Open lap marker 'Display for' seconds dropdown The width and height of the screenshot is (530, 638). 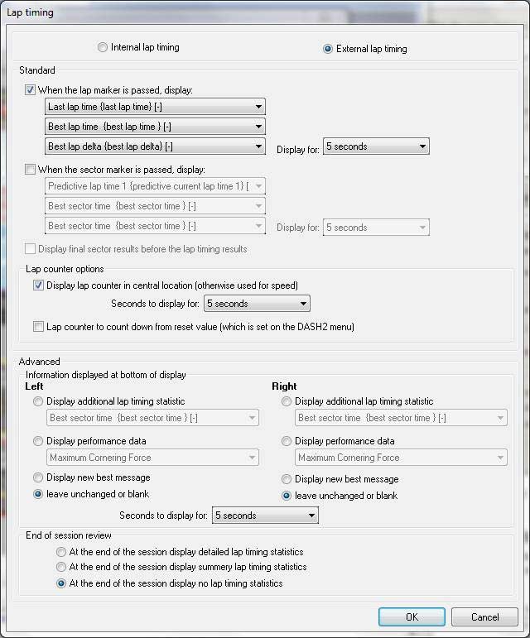pyautogui.click(x=376, y=146)
